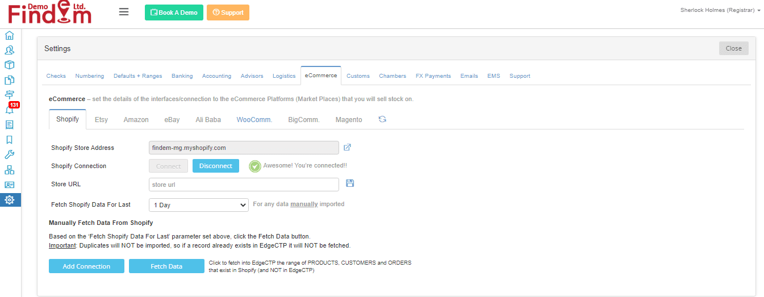This screenshot has width=764, height=297.
Task: Click the 'Shopify Connection' label
Action: coord(78,166)
